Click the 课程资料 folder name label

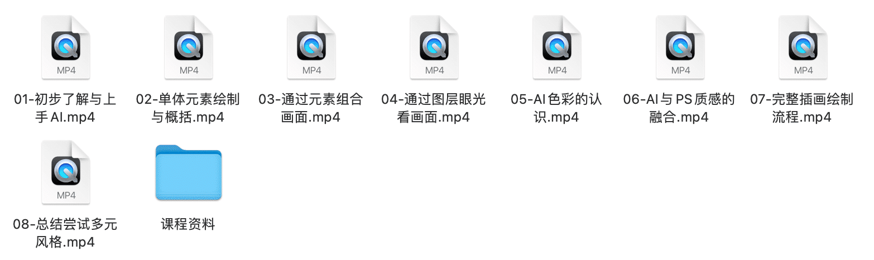188,225
